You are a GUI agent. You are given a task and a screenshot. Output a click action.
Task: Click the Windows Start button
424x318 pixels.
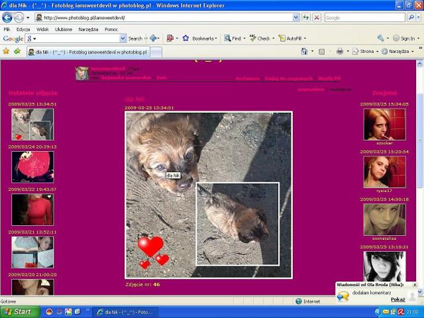[x=20, y=312]
